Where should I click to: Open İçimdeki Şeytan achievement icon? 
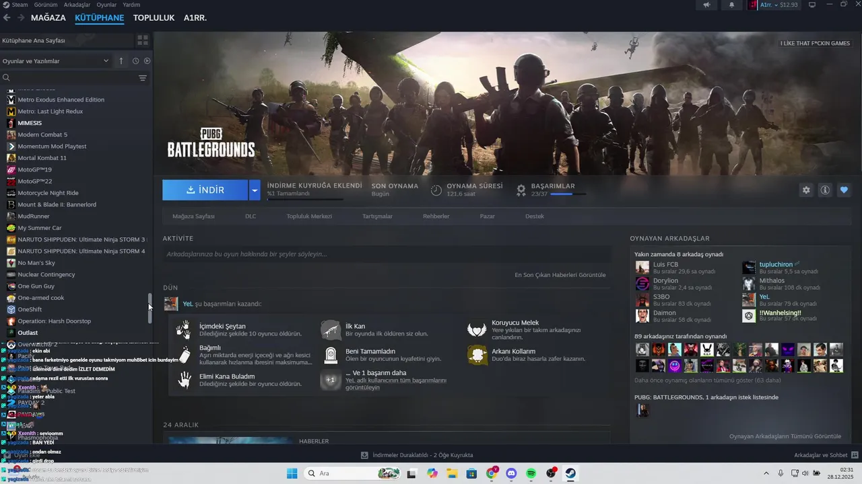184,329
